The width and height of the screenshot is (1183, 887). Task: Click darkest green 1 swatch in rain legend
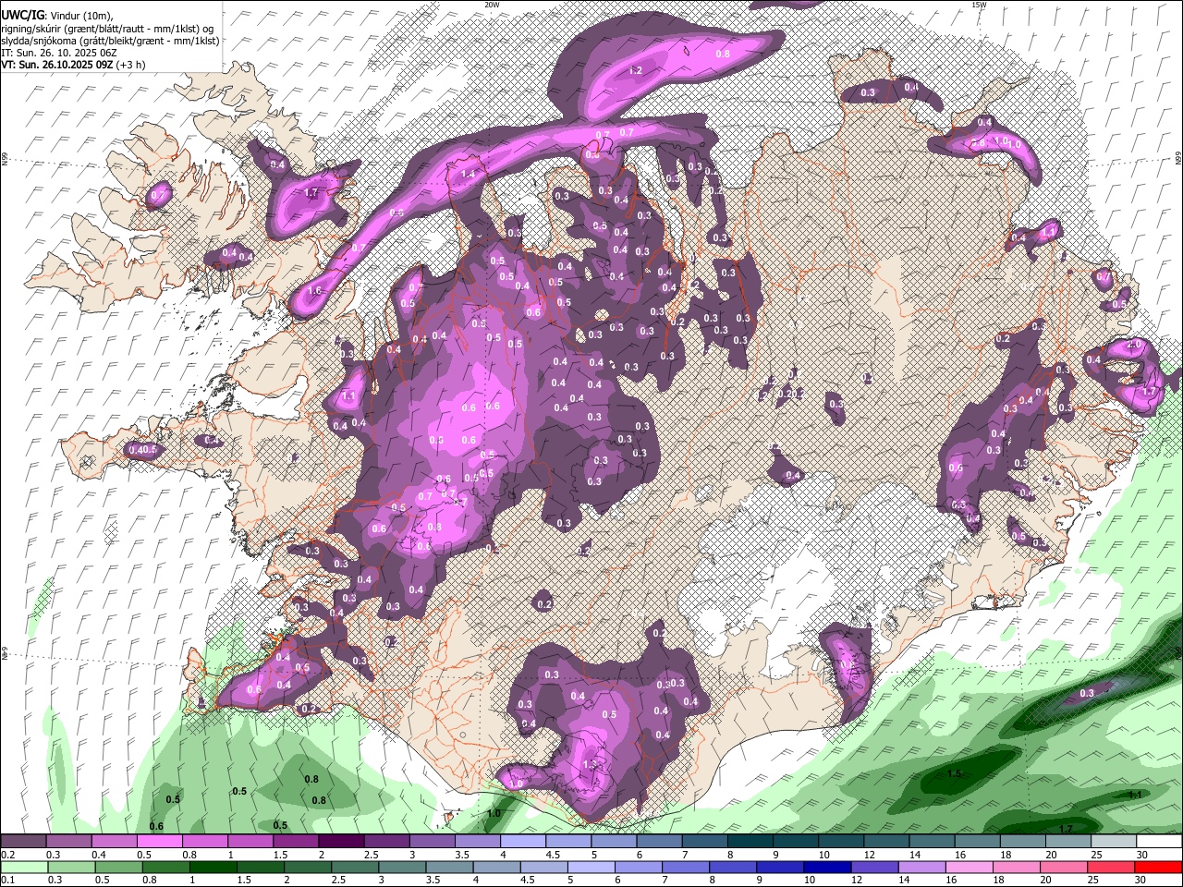[213, 867]
